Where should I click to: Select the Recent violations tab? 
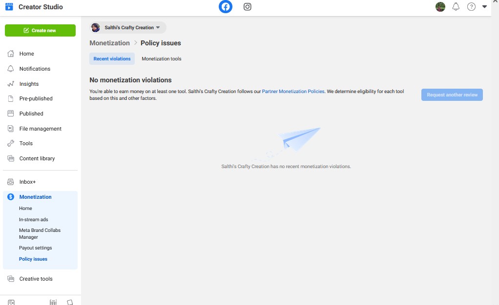click(x=112, y=59)
